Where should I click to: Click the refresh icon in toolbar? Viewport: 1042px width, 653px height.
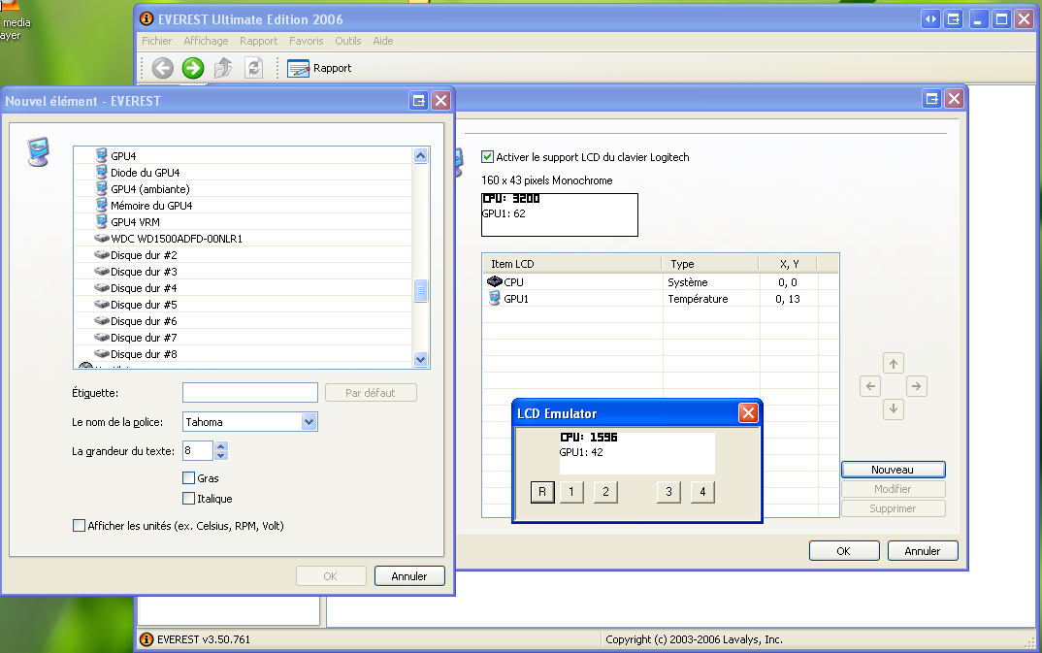pyautogui.click(x=253, y=68)
